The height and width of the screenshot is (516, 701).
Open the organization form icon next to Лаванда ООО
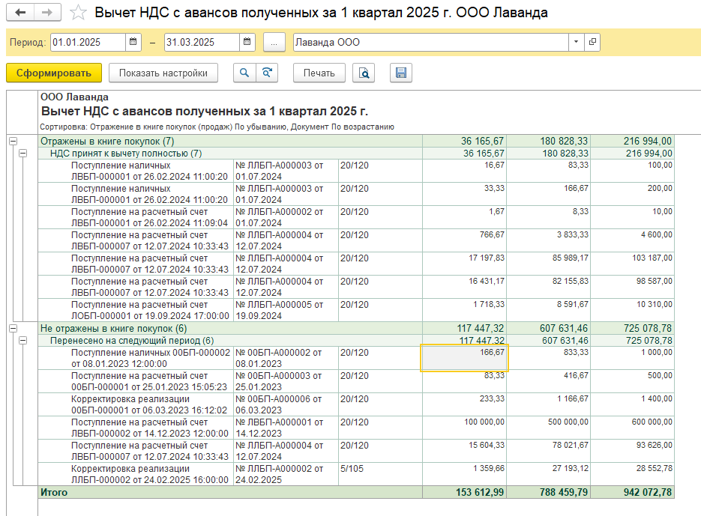592,43
